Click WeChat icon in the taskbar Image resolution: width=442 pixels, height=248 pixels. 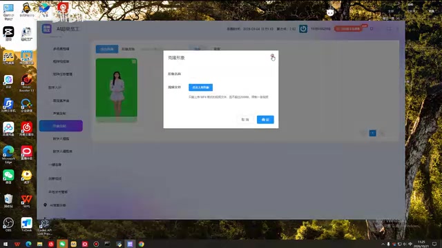point(62,244)
